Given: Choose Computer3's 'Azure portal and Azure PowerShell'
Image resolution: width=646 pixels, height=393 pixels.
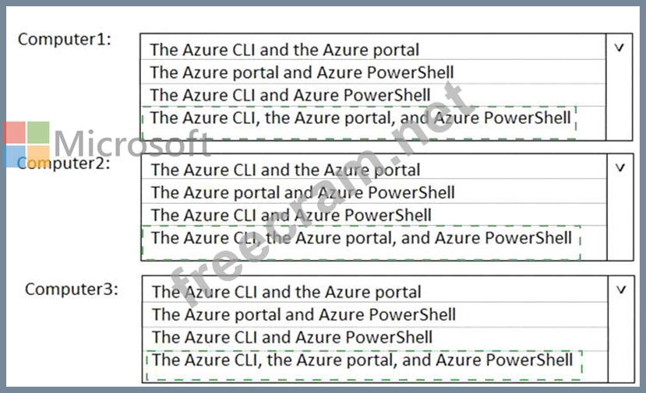Looking at the screenshot, I should click(x=303, y=315).
